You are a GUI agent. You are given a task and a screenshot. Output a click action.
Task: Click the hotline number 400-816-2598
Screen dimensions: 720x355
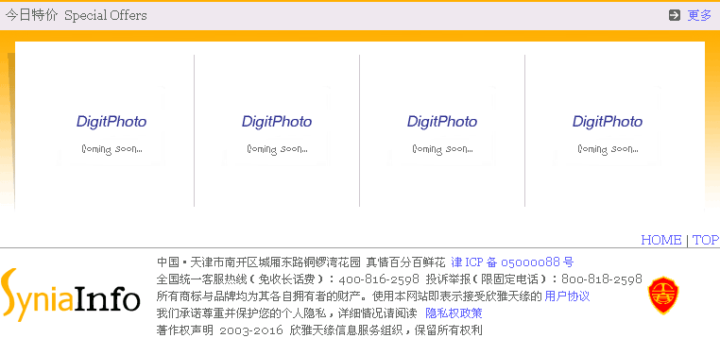click(379, 279)
